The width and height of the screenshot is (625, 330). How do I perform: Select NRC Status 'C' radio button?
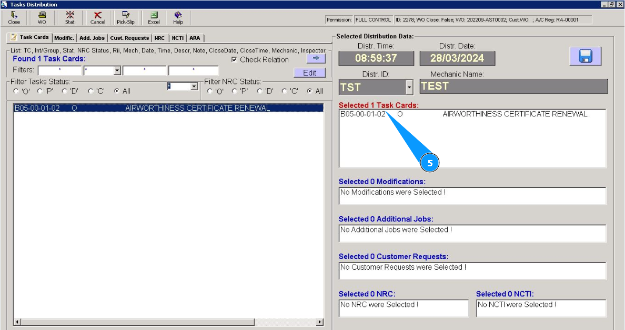[x=285, y=91]
